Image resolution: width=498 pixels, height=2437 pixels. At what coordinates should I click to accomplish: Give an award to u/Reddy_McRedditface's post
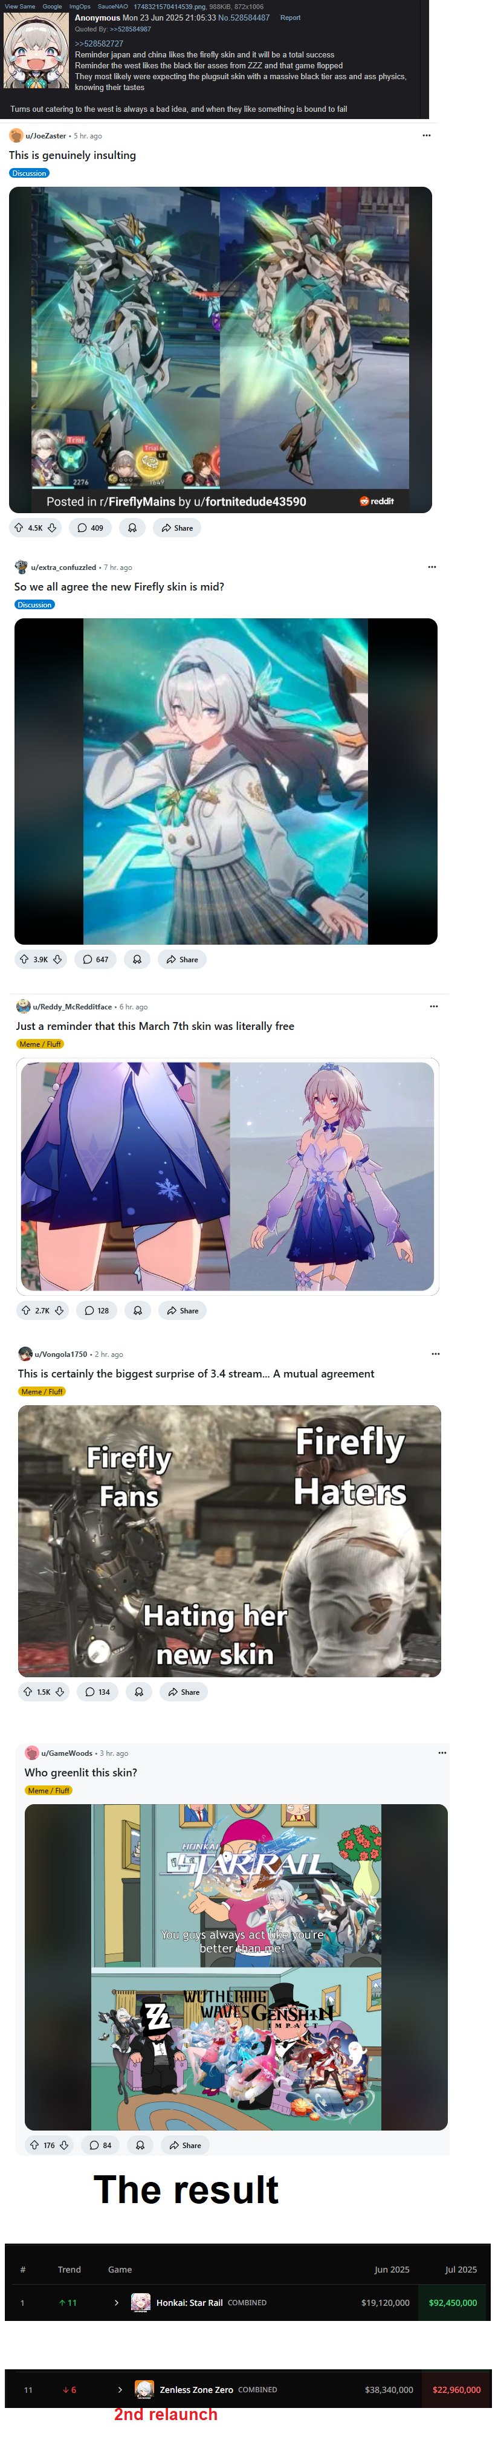[x=137, y=1310]
